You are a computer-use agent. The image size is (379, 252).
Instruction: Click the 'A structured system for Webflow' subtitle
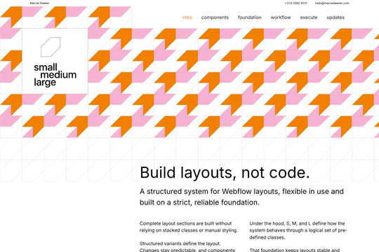[x=241, y=197]
